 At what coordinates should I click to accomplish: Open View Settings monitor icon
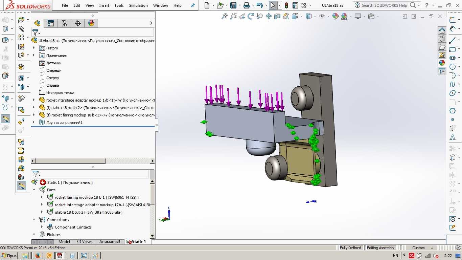pyautogui.click(x=358, y=16)
